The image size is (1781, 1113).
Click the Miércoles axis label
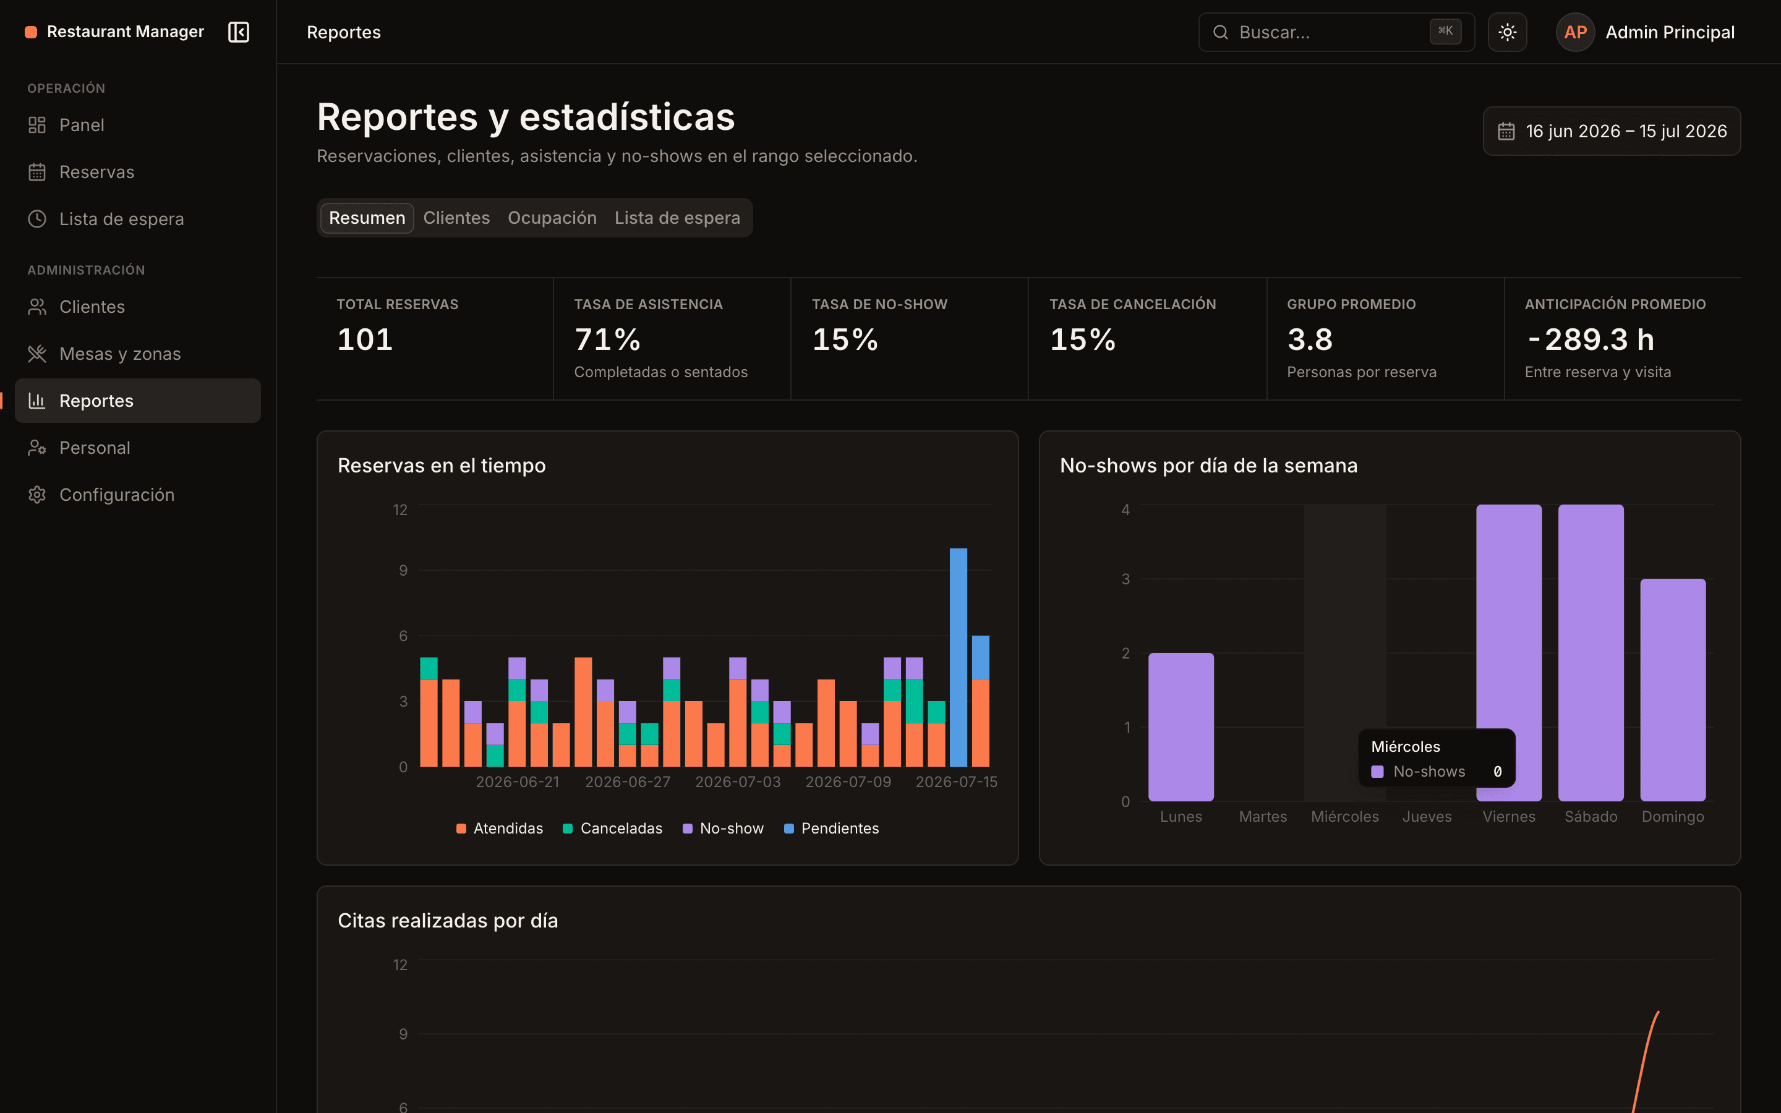1344,816
